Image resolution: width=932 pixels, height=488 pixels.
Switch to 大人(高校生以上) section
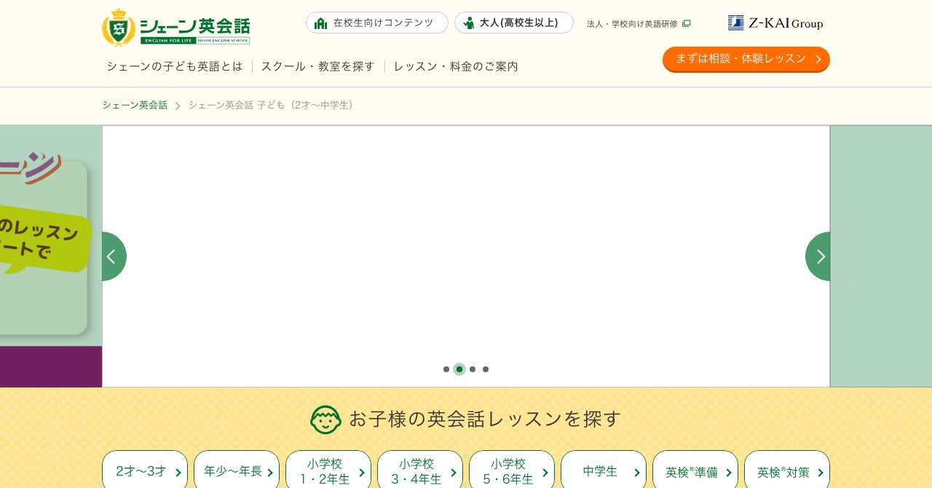tap(514, 23)
